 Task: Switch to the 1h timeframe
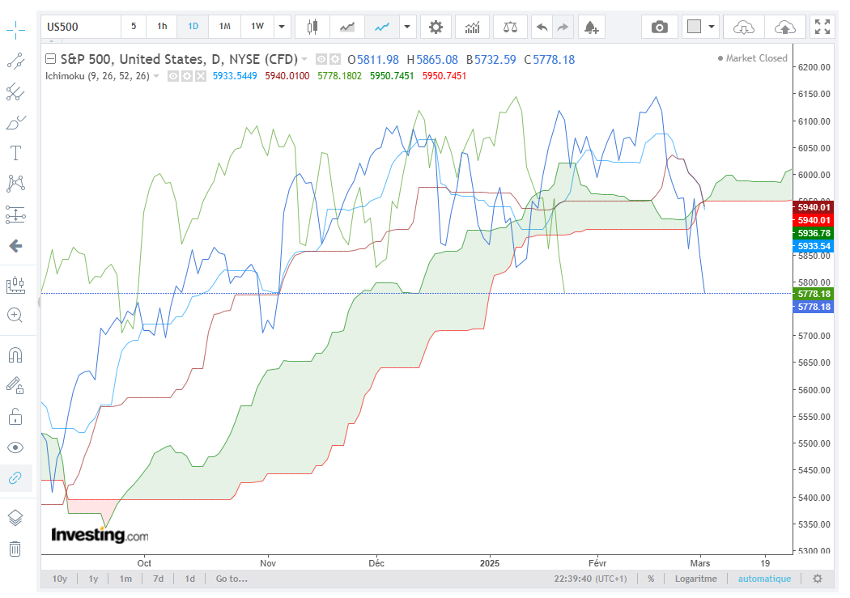click(162, 26)
